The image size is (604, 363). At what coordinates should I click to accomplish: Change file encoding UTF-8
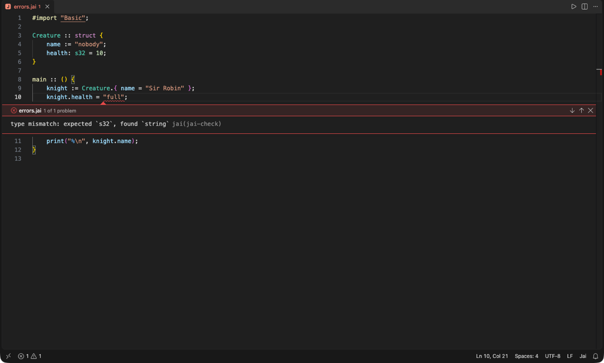coord(553,356)
